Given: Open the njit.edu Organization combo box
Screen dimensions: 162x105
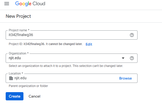Looking at the screenshot, I should (x=64, y=58).
